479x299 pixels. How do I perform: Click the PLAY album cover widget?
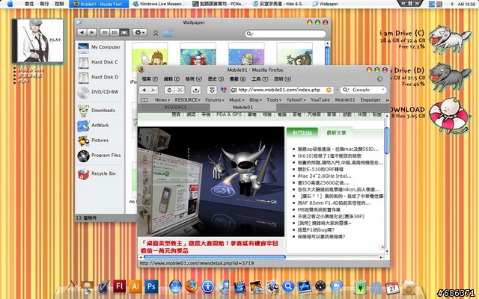(x=38, y=41)
